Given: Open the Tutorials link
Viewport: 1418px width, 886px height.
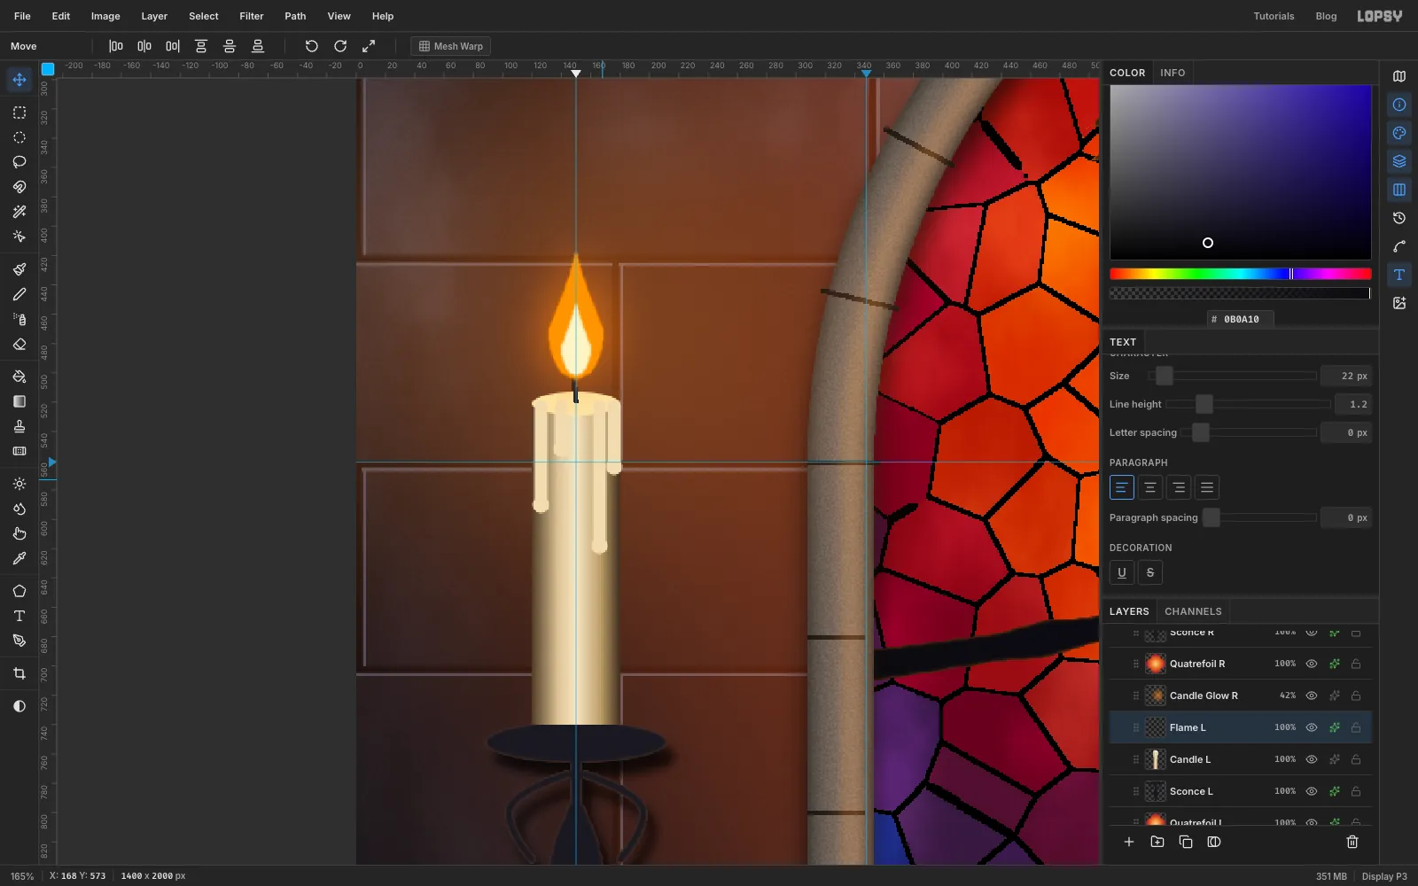Looking at the screenshot, I should pos(1274,16).
